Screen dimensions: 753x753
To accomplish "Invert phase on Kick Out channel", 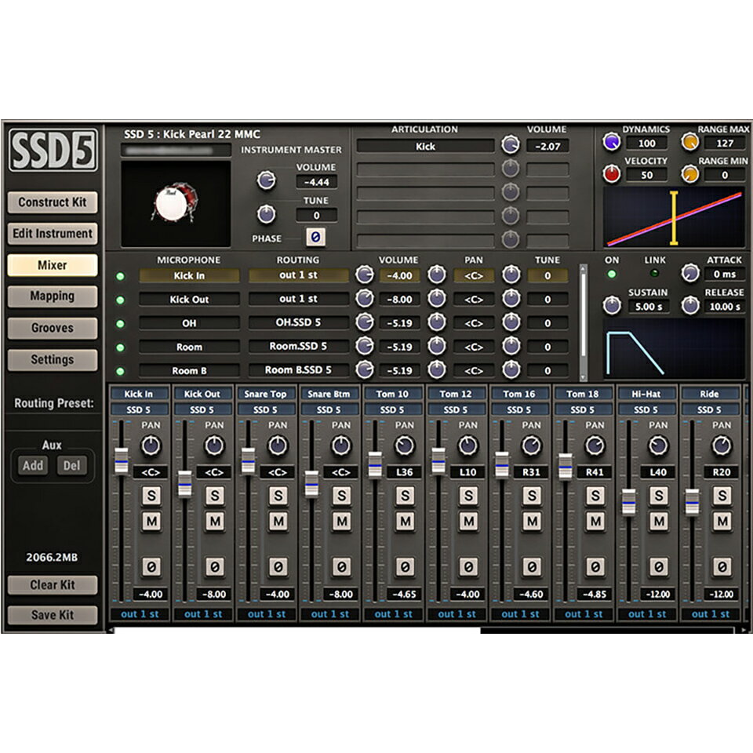I will tap(215, 566).
